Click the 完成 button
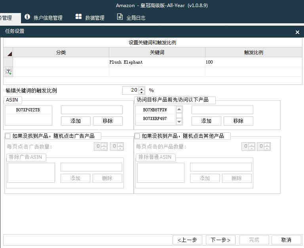Screen dimensions: 304x248 (x=254, y=240)
